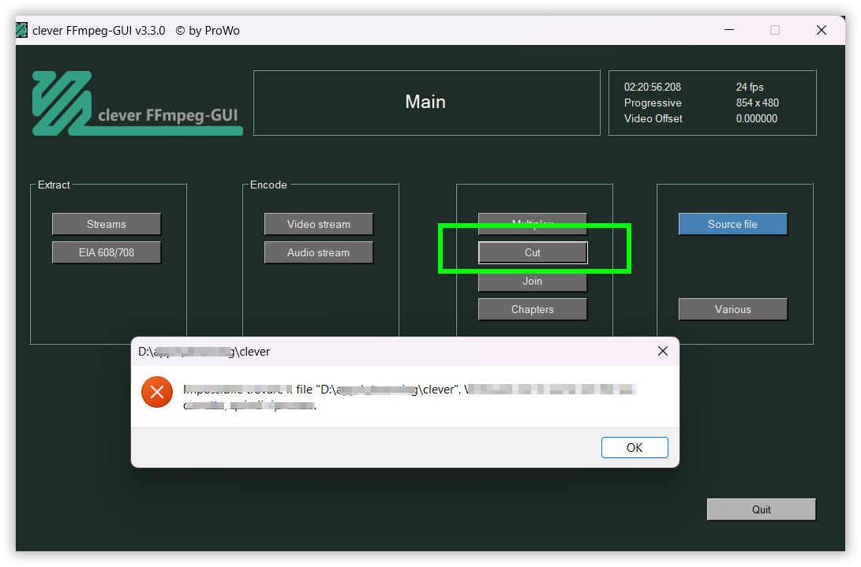Click the duration value 02:20:56.208

click(x=653, y=88)
